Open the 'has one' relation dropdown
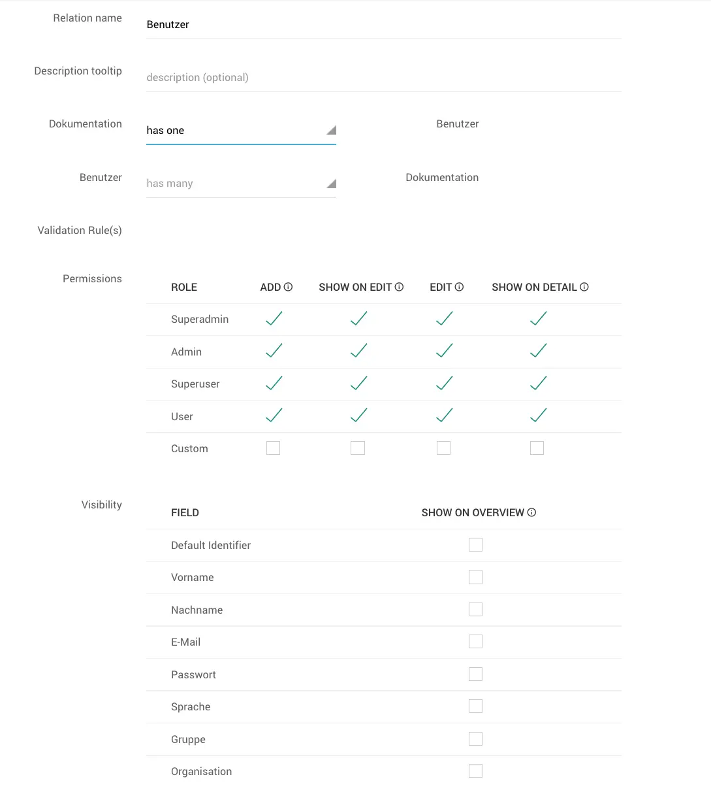 [241, 131]
